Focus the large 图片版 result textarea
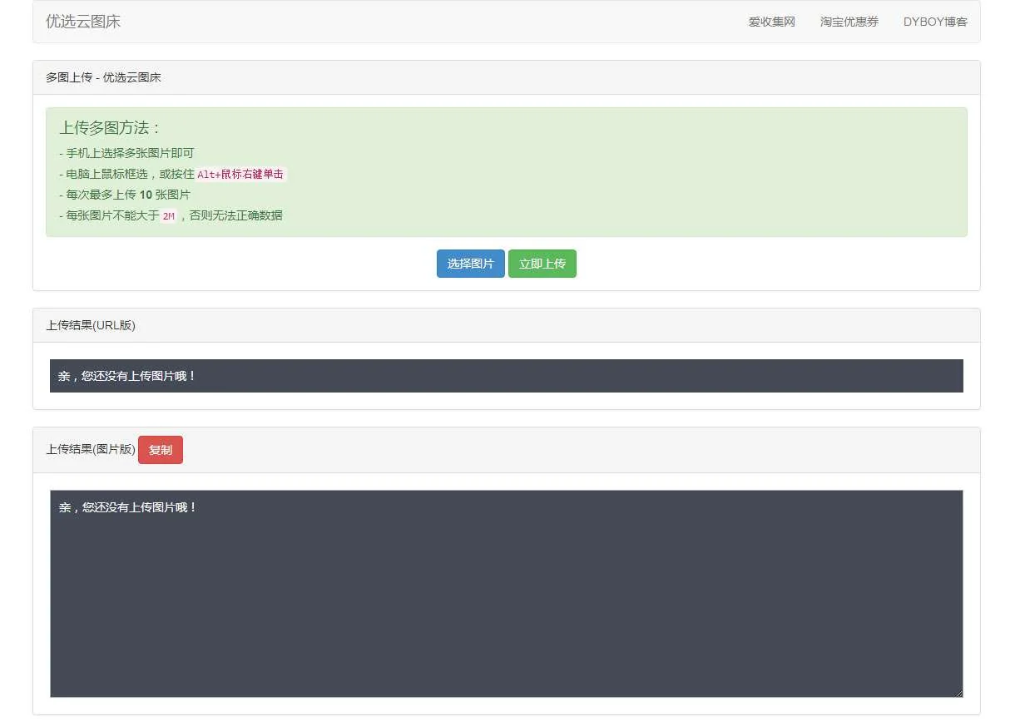The width and height of the screenshot is (1015, 726). point(506,599)
